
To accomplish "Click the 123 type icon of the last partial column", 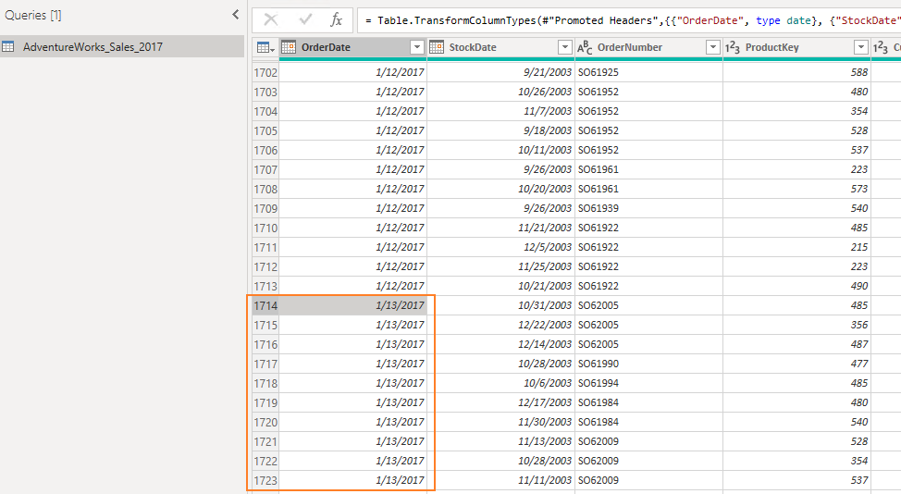I will (881, 47).
